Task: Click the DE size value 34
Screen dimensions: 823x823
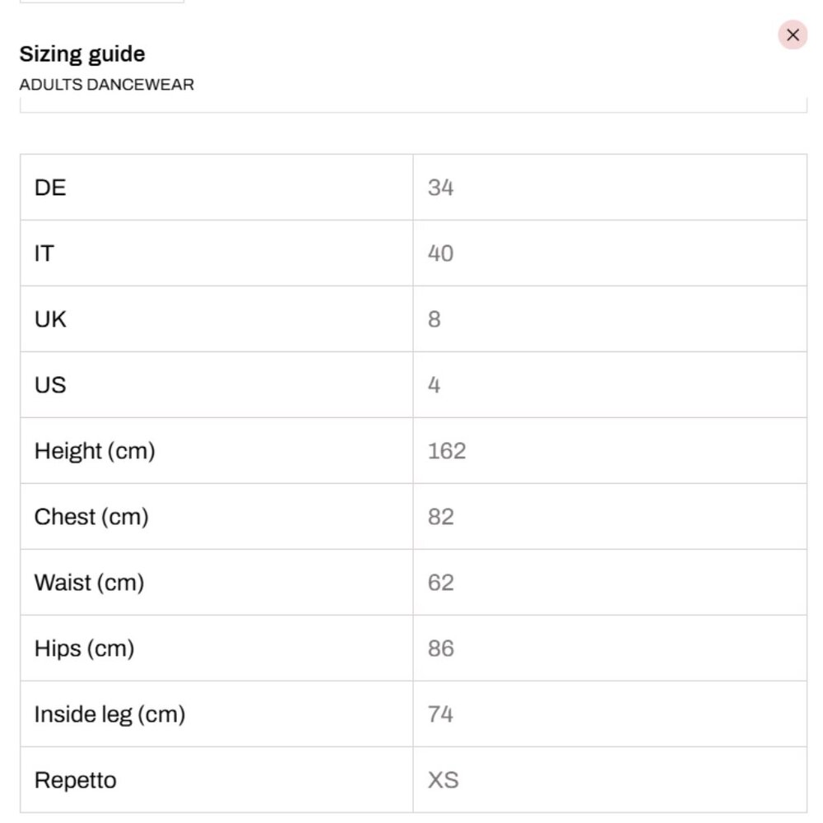Action: tap(440, 188)
